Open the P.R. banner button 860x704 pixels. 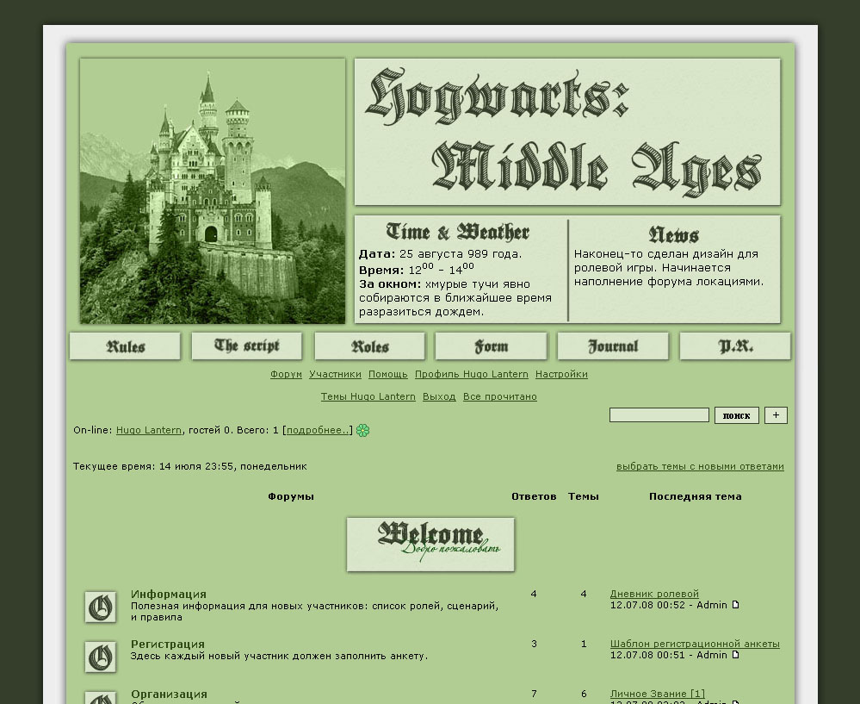735,346
